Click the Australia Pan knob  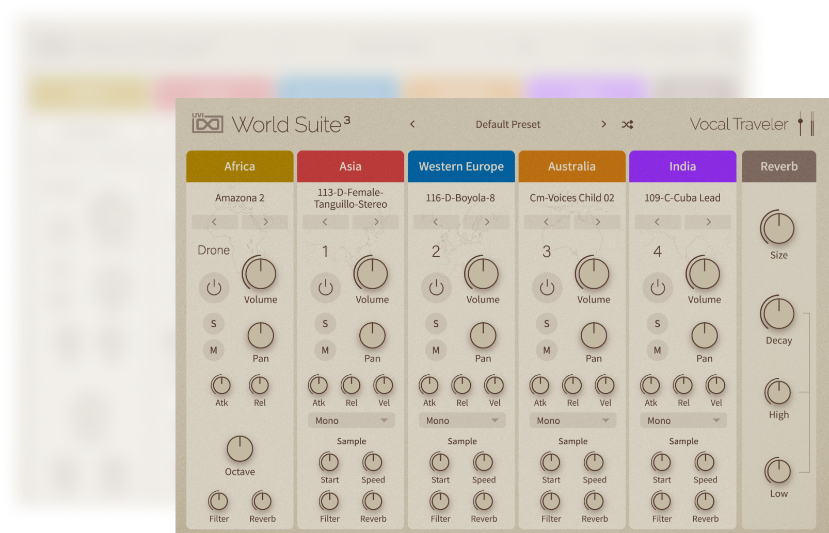pyautogui.click(x=594, y=336)
